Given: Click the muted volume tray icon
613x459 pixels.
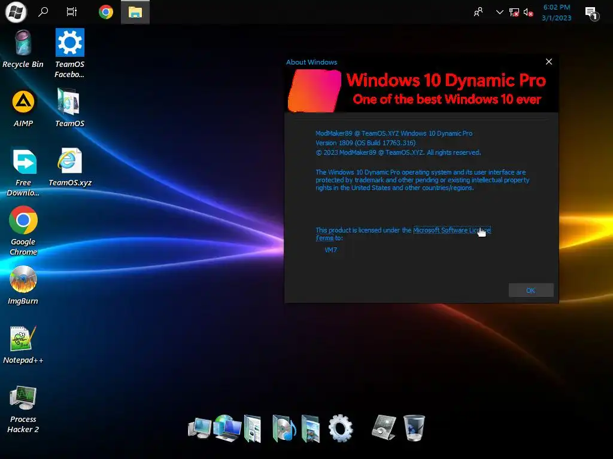Looking at the screenshot, I should 528,13.
